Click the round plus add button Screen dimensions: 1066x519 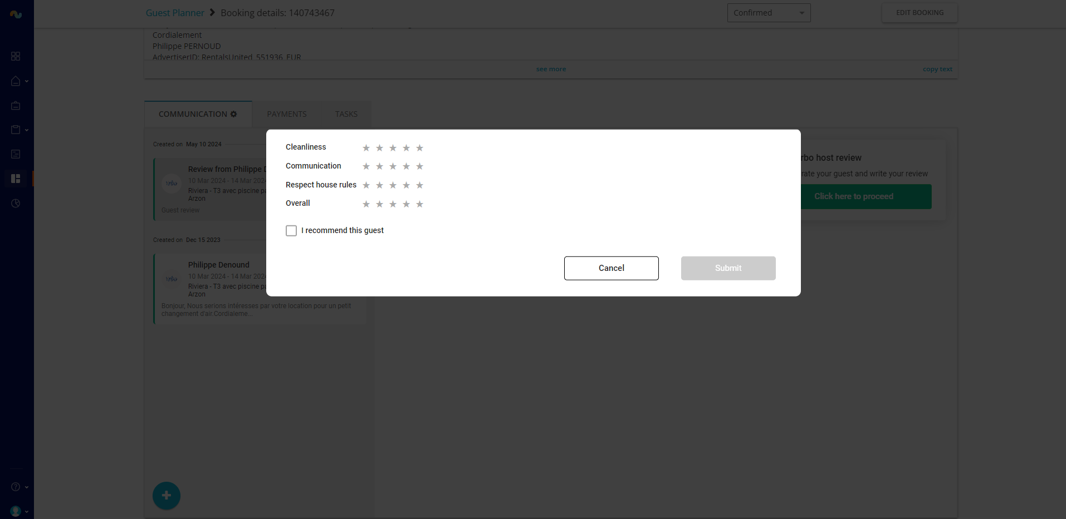click(x=167, y=496)
